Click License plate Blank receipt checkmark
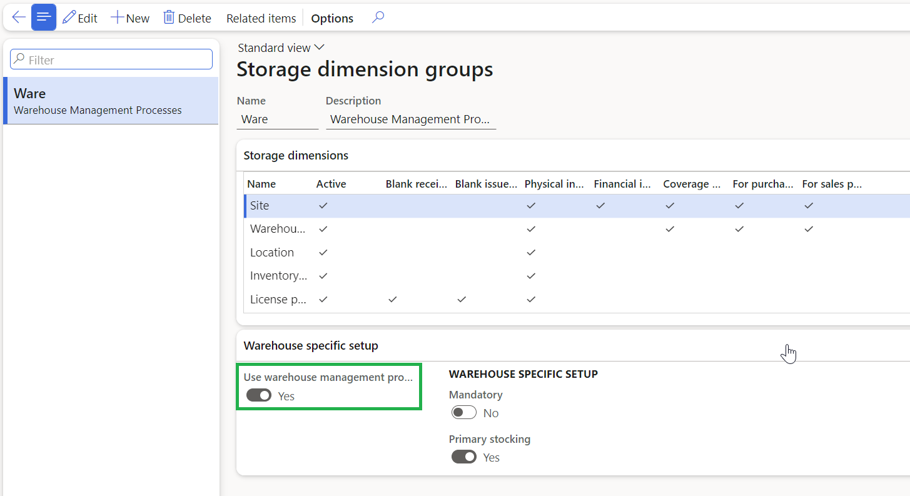Viewport: 910px width, 496px height. coord(392,300)
